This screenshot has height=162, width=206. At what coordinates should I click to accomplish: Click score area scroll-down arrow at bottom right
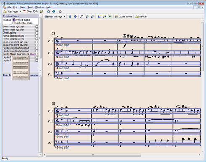(x=203, y=152)
